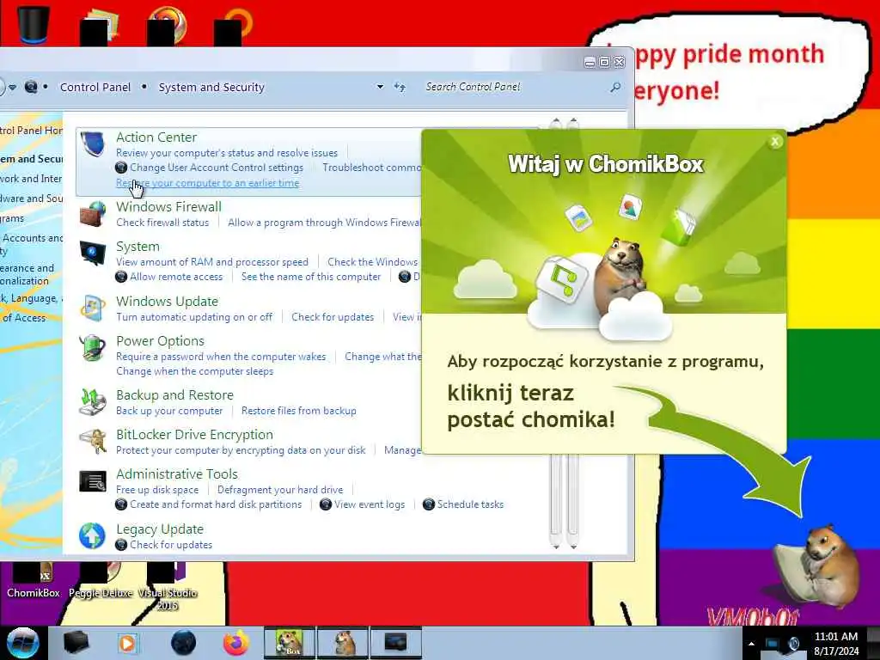Open the Peggle Deluxe desktop shortcut
The width and height of the screenshot is (880, 660).
pyautogui.click(x=101, y=581)
